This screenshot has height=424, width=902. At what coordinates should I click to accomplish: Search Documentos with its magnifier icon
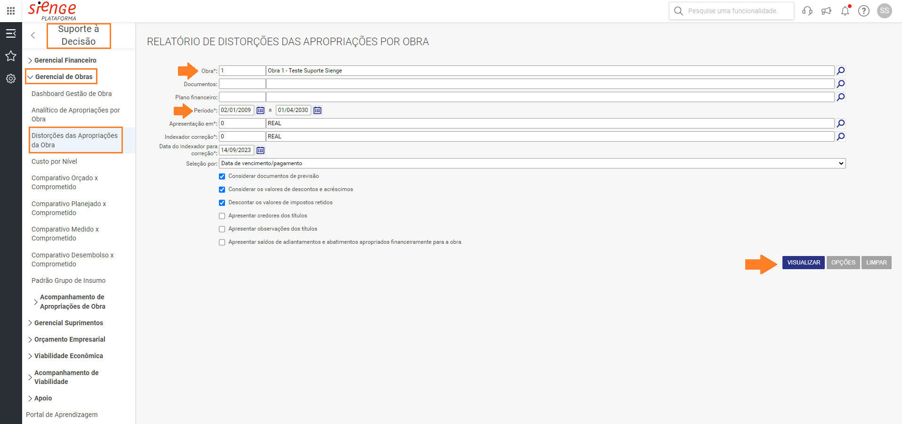pos(841,84)
